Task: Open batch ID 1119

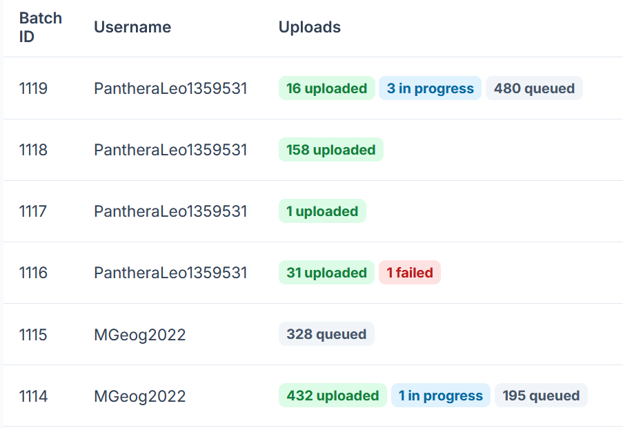Action: pyautogui.click(x=33, y=88)
